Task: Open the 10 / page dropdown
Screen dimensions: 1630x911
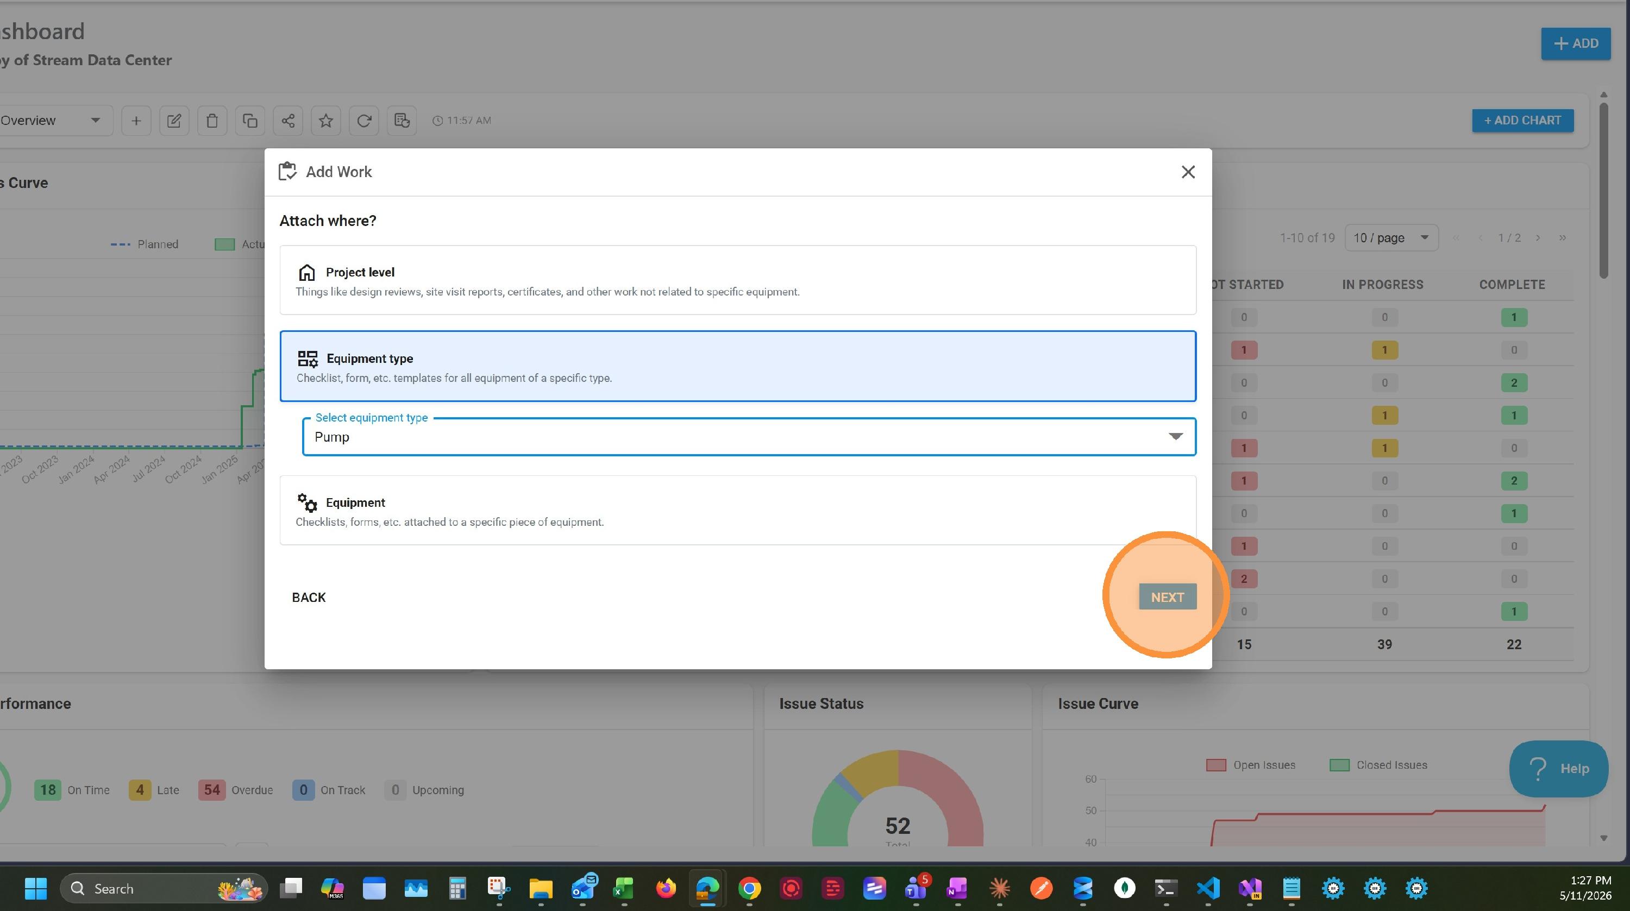Action: point(1391,238)
